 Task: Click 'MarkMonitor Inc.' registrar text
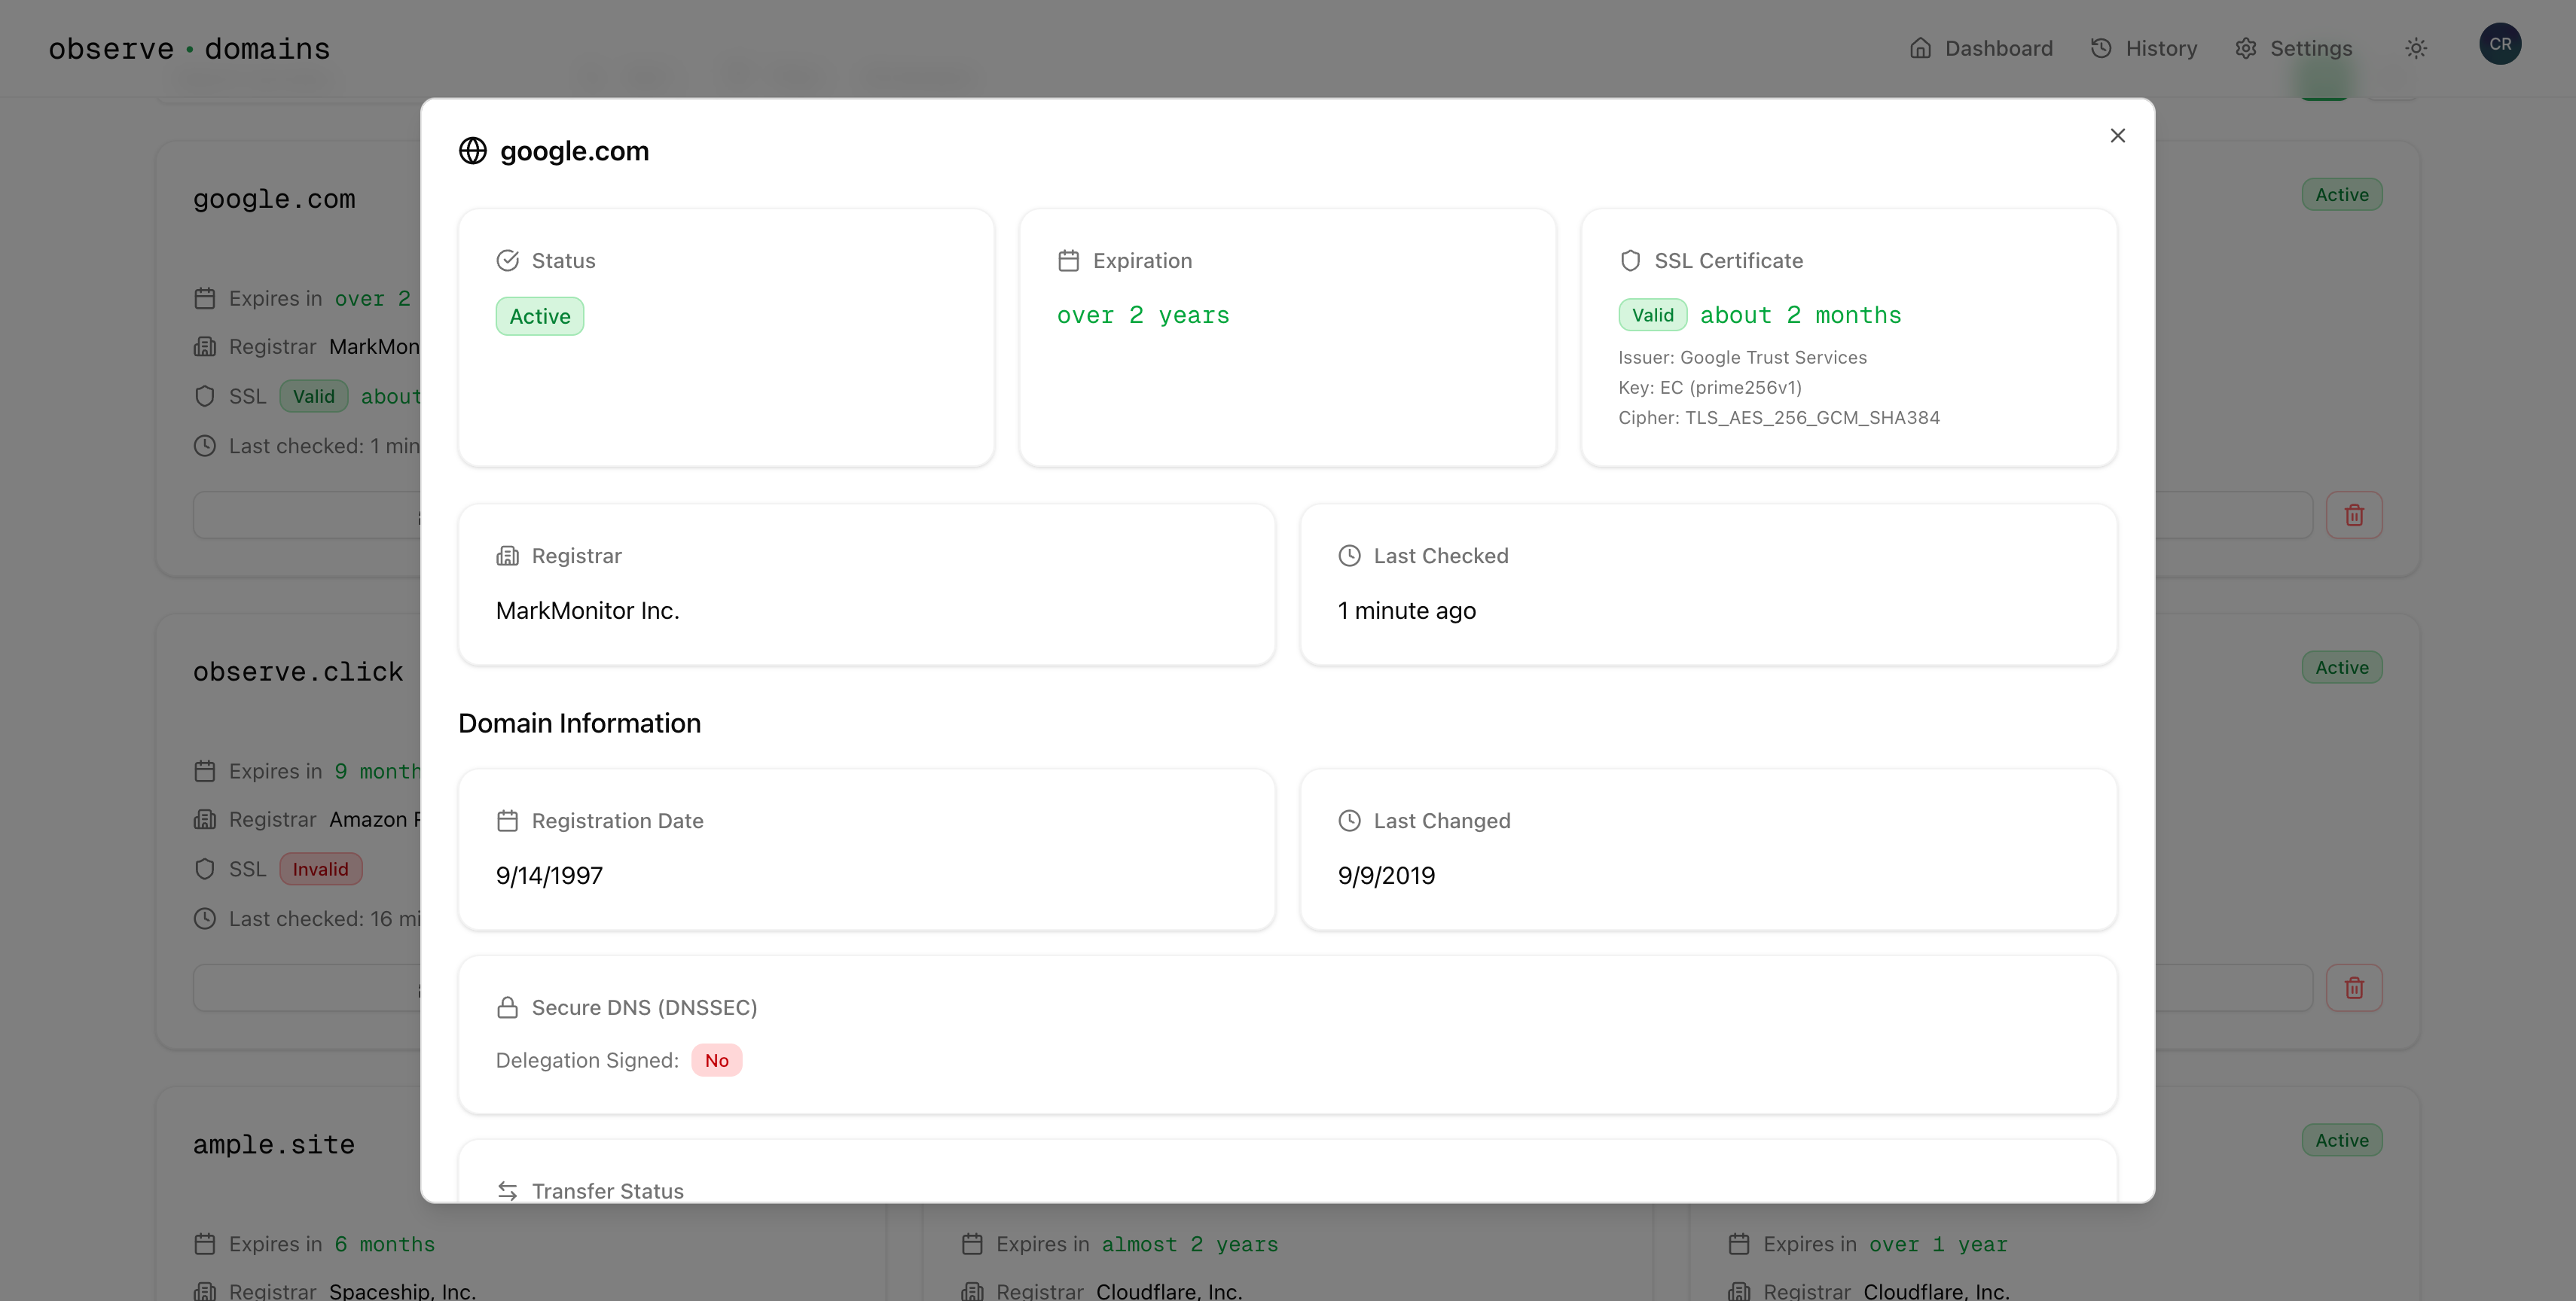pos(588,611)
